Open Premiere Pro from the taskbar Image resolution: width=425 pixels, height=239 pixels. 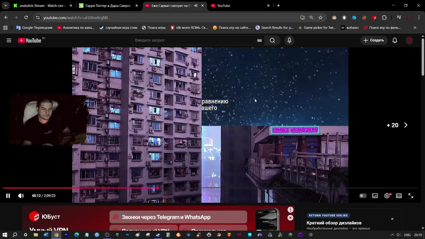[66, 235]
